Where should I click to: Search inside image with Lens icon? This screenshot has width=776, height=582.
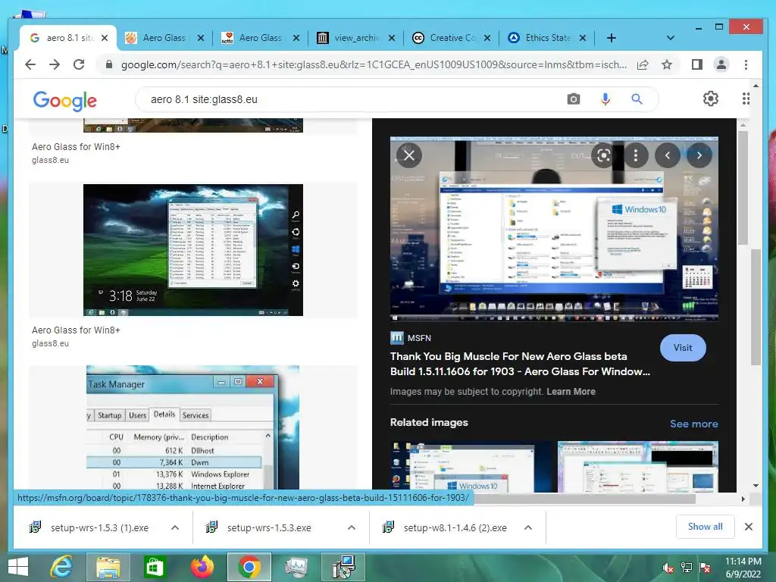click(x=604, y=155)
